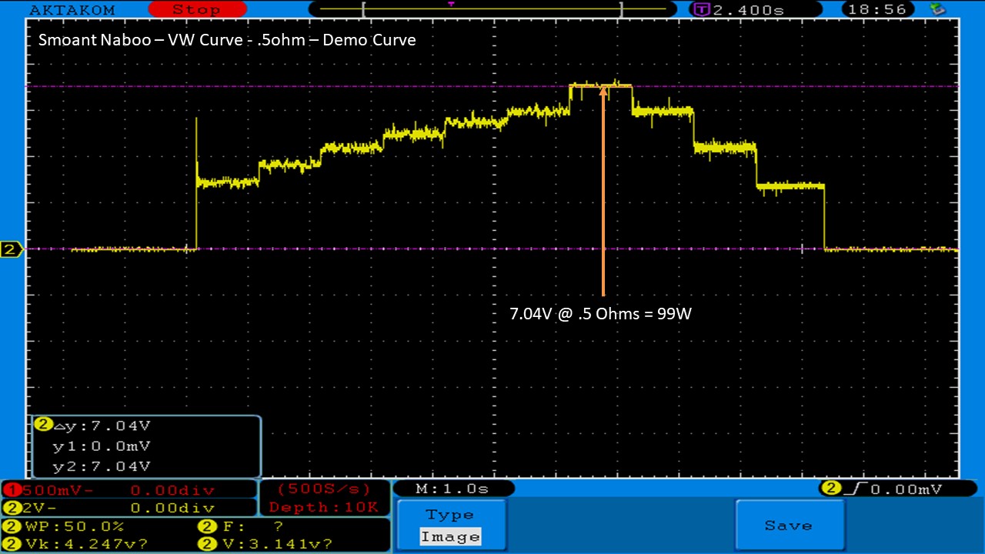Viewport: 985px width, 554px height.
Task: Click the AKTAKOM brand label
Action: click(72, 10)
